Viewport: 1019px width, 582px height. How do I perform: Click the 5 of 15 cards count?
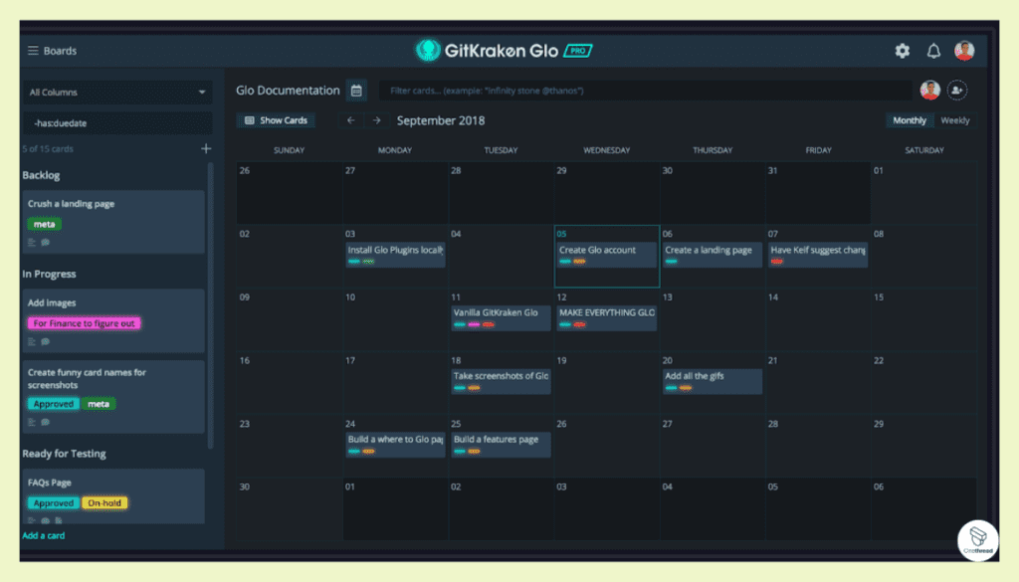click(x=48, y=149)
